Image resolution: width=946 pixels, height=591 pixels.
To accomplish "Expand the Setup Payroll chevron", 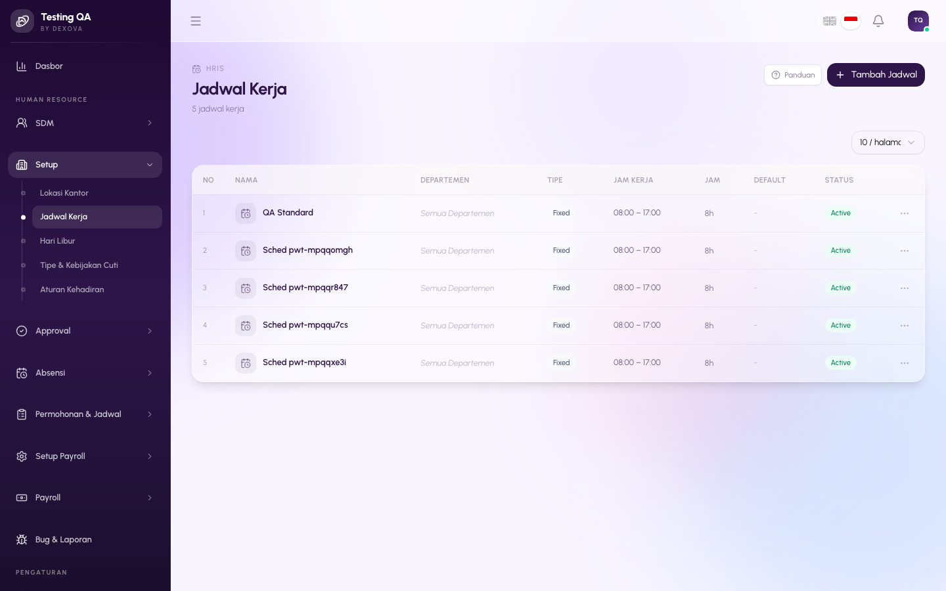I will [x=150, y=456].
